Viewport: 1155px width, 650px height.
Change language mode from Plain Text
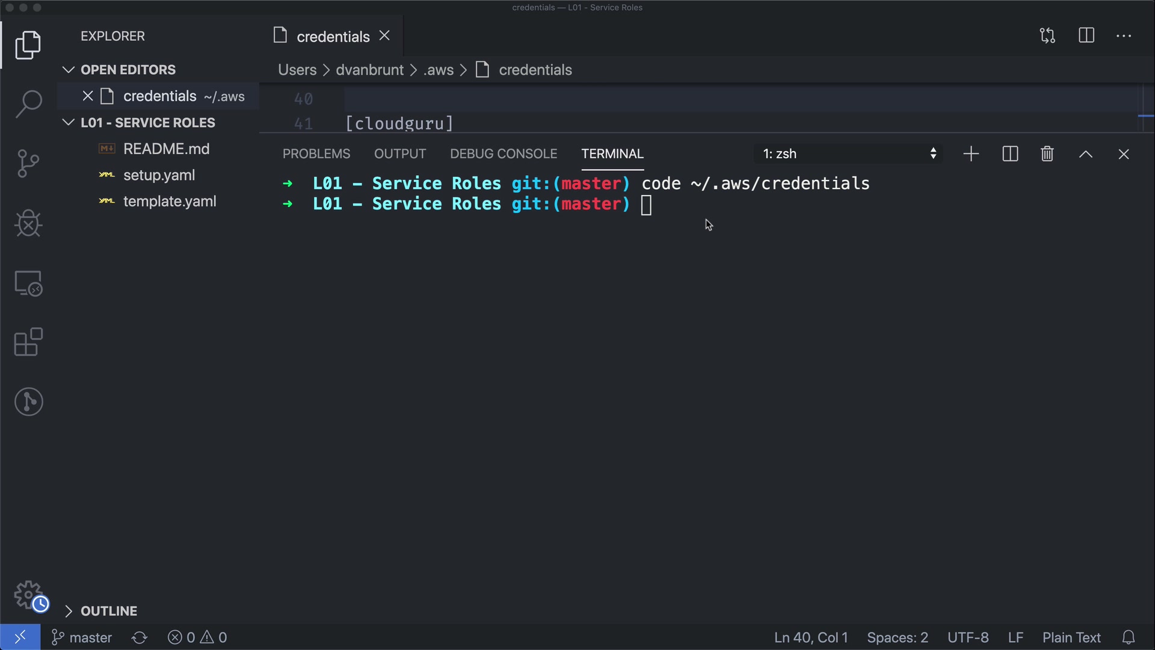(1071, 637)
